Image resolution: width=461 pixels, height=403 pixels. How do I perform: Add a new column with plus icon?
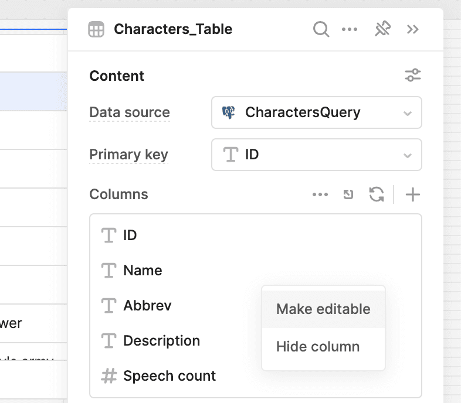[413, 194]
